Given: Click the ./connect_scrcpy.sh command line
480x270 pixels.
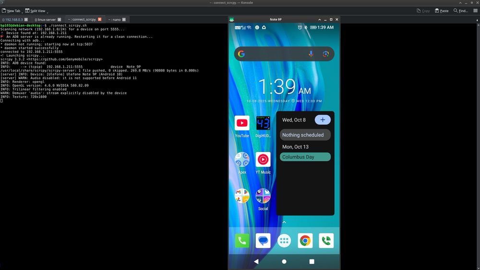Looking at the screenshot, I should pos(67,25).
